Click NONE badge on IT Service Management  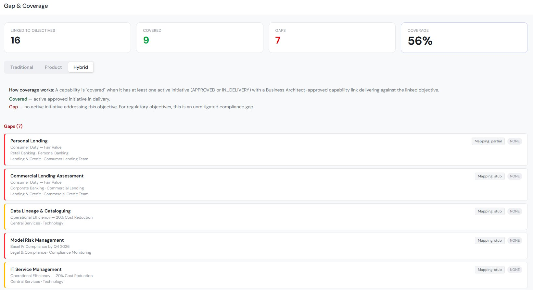click(x=514, y=270)
